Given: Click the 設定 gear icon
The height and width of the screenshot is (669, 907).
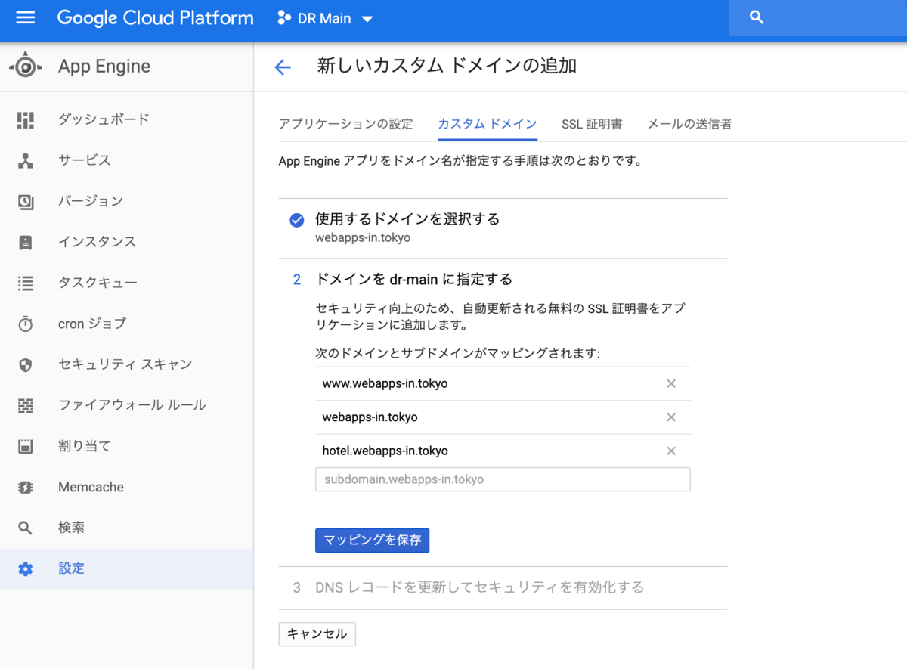Looking at the screenshot, I should click(26, 568).
